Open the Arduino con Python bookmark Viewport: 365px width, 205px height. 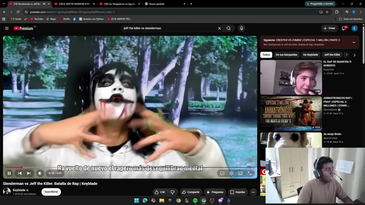click(91, 19)
